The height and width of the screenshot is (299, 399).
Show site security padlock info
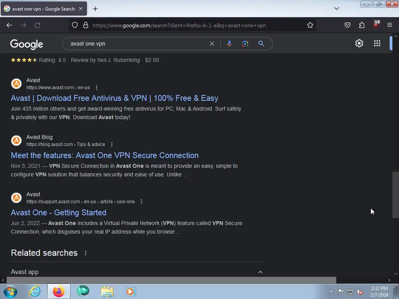pyautogui.click(x=86, y=25)
